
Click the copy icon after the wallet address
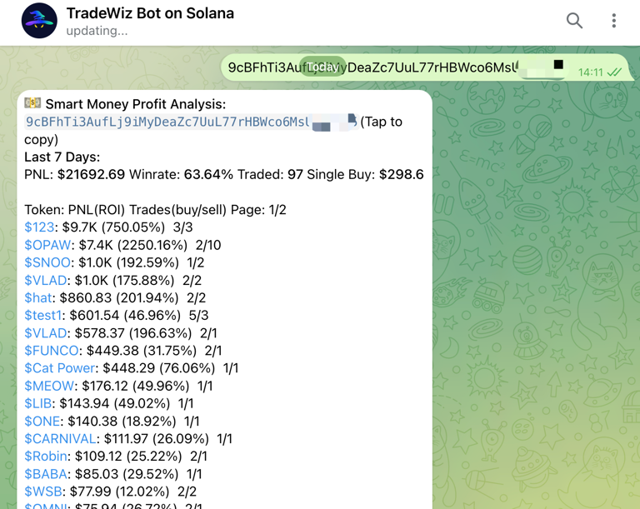point(352,122)
